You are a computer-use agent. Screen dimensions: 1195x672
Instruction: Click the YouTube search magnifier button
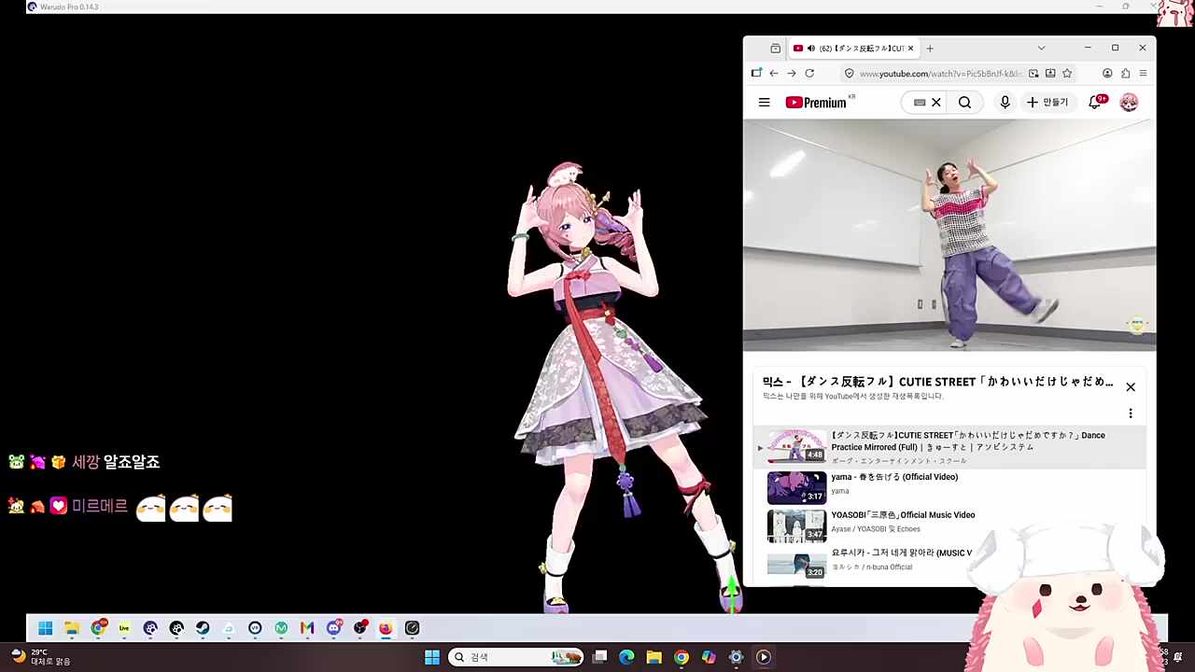(x=964, y=103)
